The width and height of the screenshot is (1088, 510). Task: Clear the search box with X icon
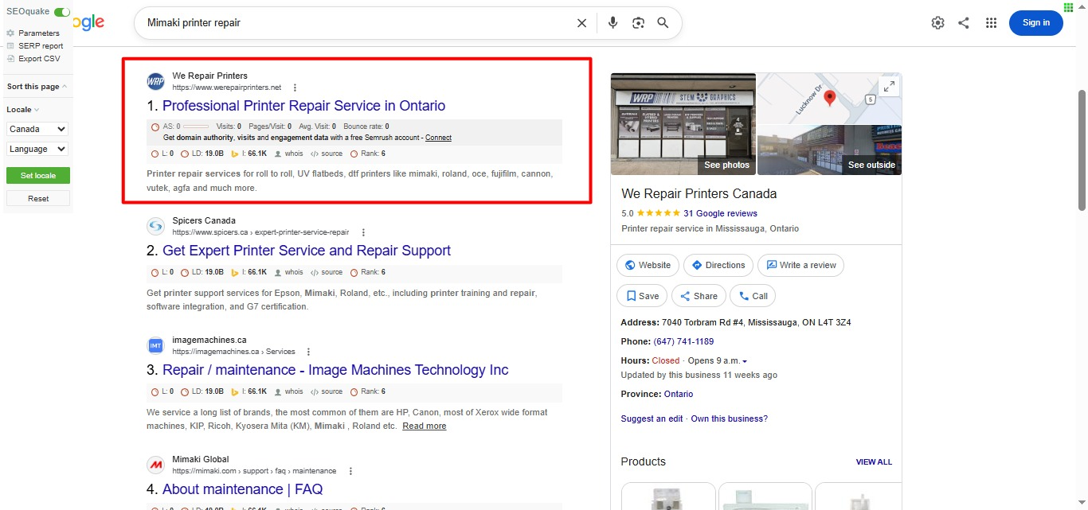(581, 23)
